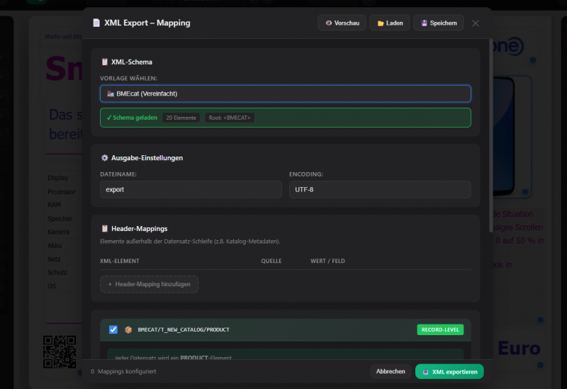
Task: Click the XML-Schema section clipboard icon
Action: [105, 62]
